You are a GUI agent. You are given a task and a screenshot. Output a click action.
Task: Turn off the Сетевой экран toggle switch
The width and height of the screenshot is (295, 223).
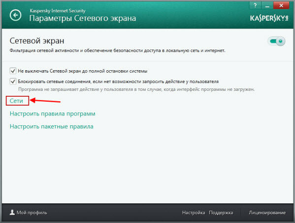coord(276,41)
